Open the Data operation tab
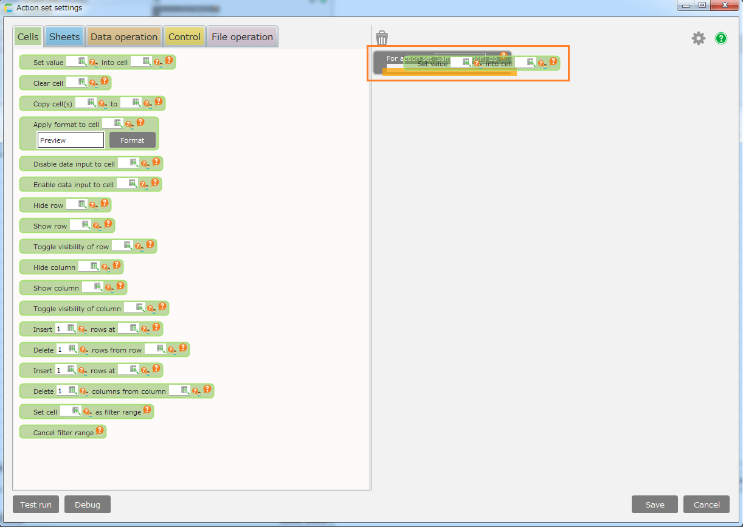The width and height of the screenshot is (743, 527). (124, 37)
